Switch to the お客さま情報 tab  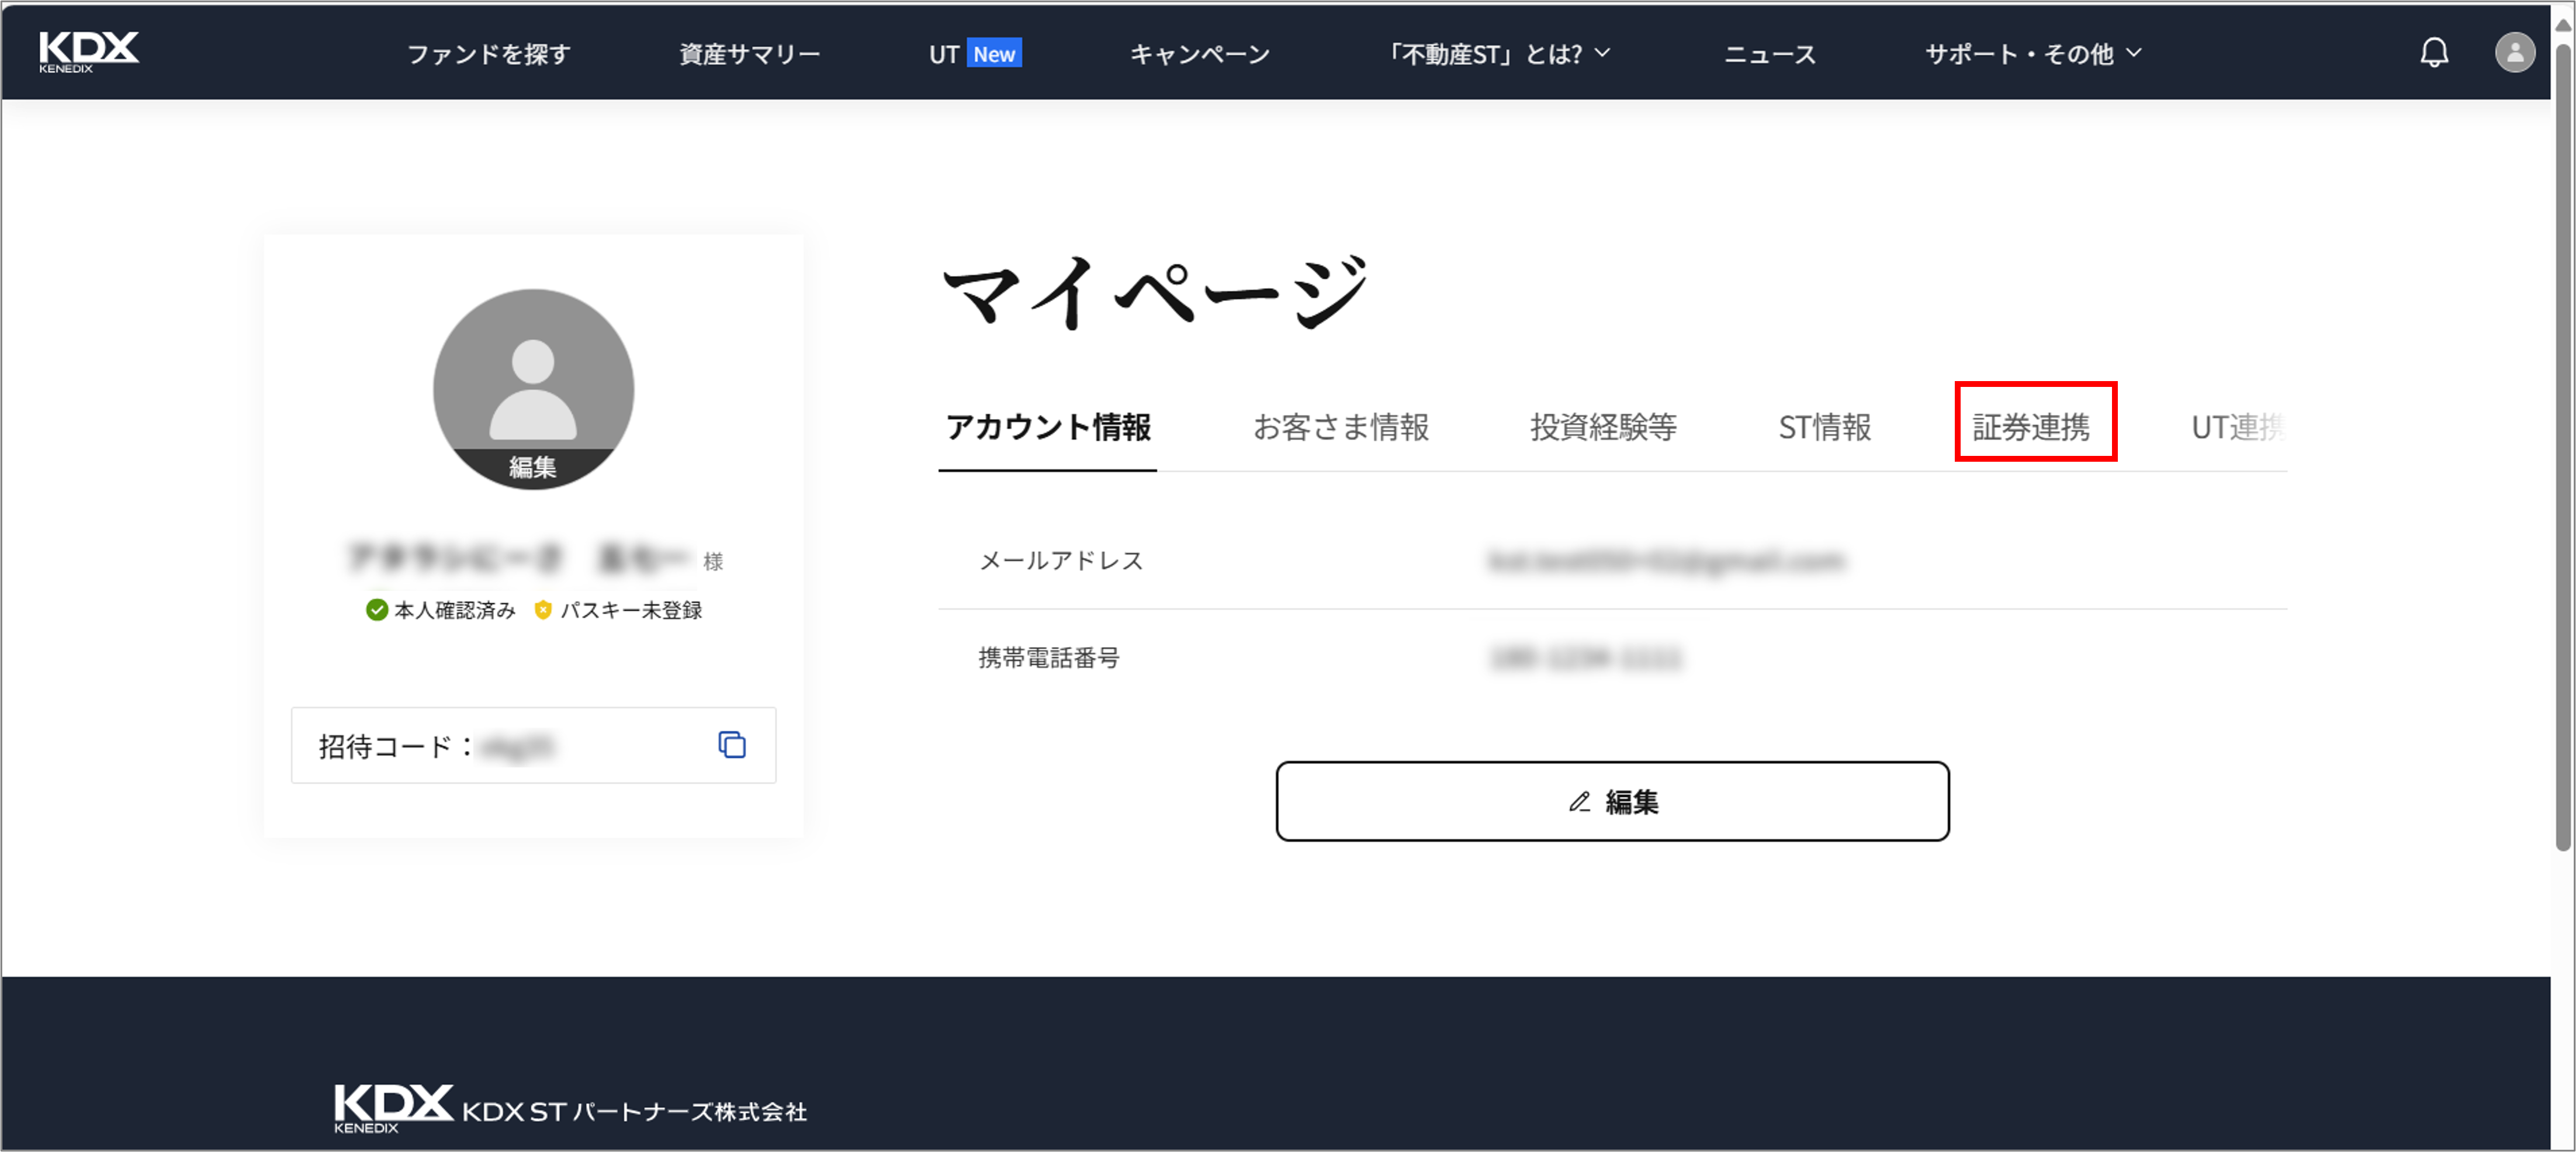pos(1341,428)
